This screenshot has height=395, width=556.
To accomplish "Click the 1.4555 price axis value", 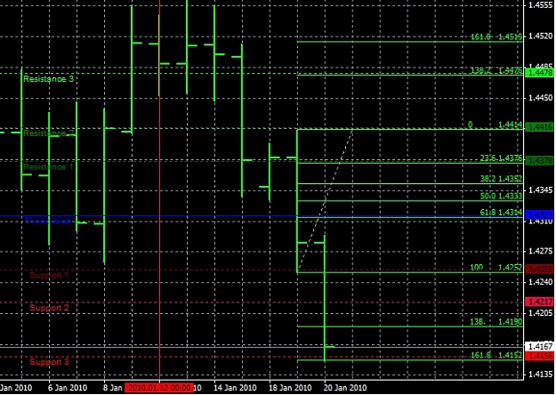I will 540,5.
